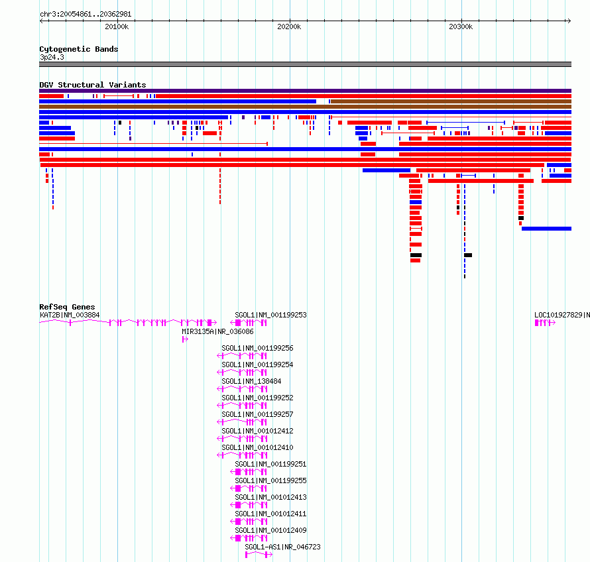The image size is (590, 562).
Task: Click the SGOL1-AS1|NR_046723 label
Action: point(282,547)
